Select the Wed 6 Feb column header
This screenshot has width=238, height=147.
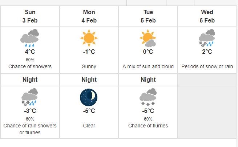point(207,16)
